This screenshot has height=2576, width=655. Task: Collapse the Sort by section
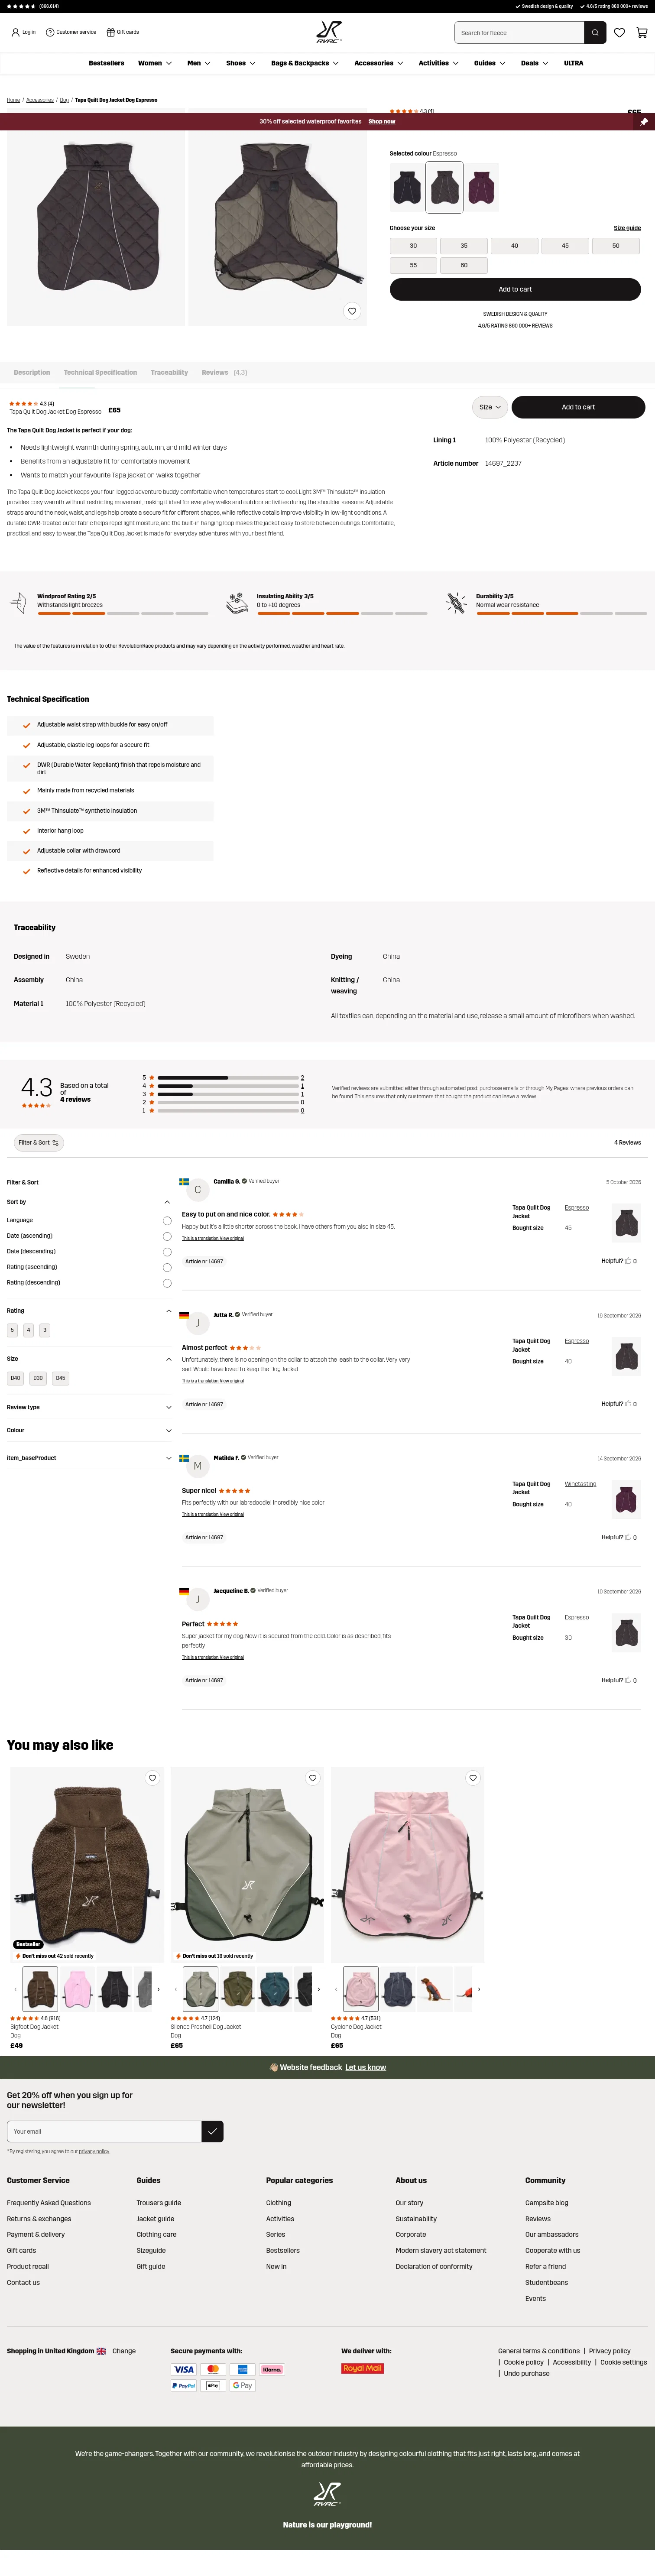pos(167,1202)
